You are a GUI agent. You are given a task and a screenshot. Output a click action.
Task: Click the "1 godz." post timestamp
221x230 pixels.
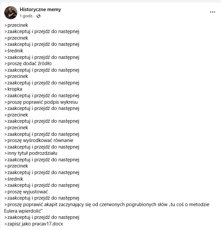tap(26, 16)
